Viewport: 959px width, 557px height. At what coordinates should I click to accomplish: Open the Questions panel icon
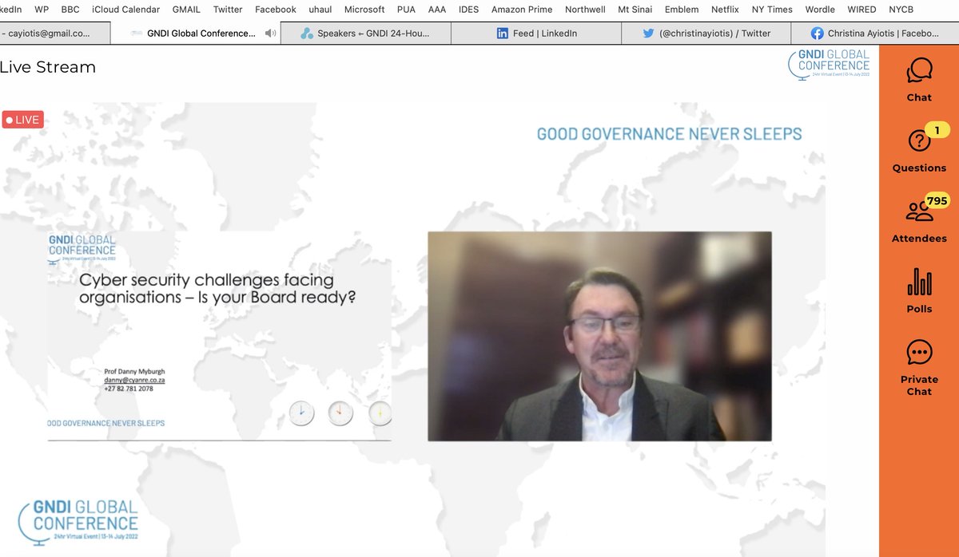point(919,141)
